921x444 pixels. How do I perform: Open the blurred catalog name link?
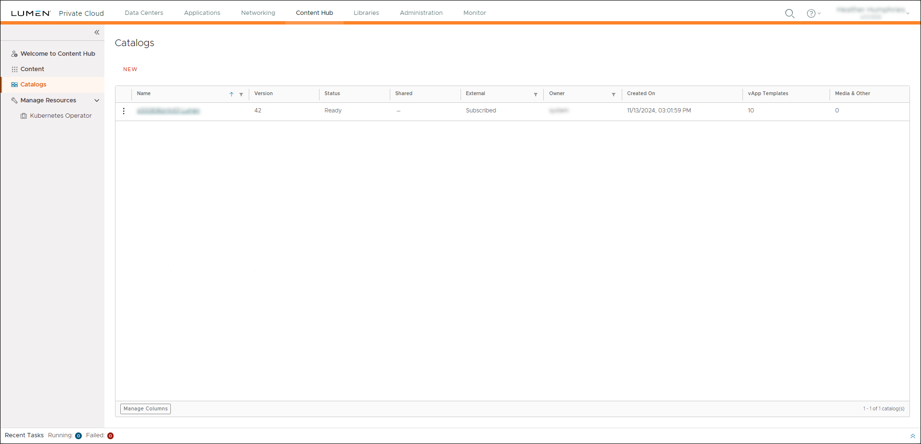168,111
